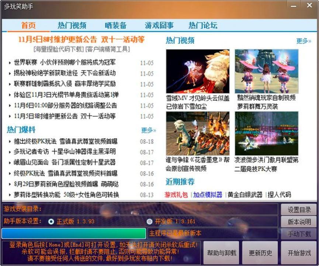Open news 体验区11月3日光棍节单身贵族活动
The width and height of the screenshot is (319, 266).
point(66,95)
